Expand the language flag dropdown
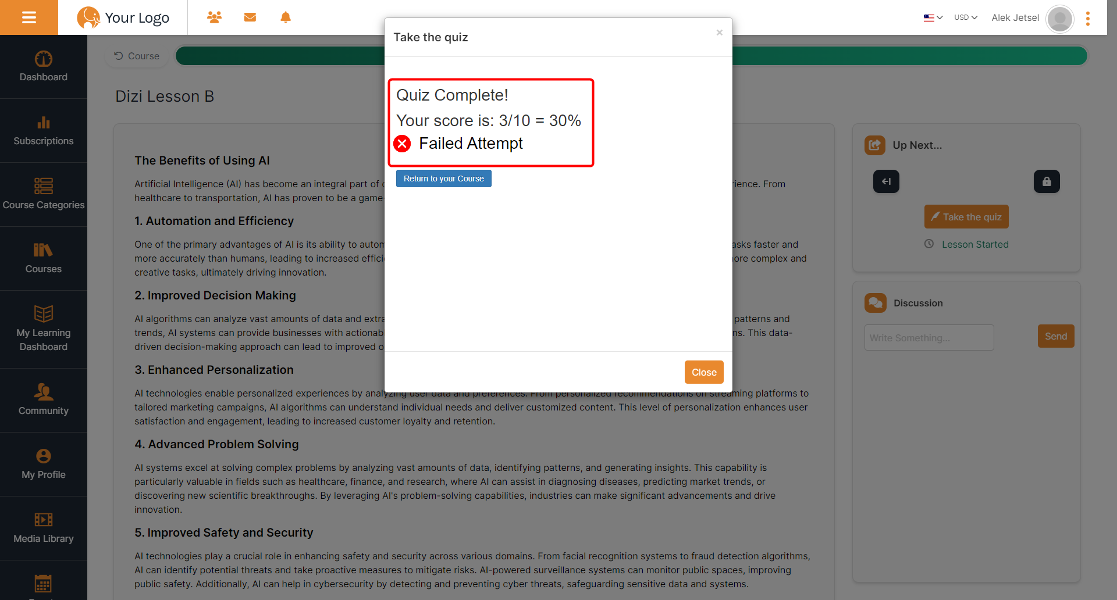 (931, 17)
